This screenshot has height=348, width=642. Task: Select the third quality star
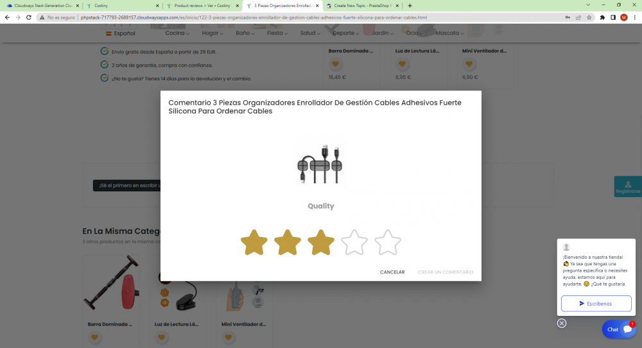pos(321,242)
